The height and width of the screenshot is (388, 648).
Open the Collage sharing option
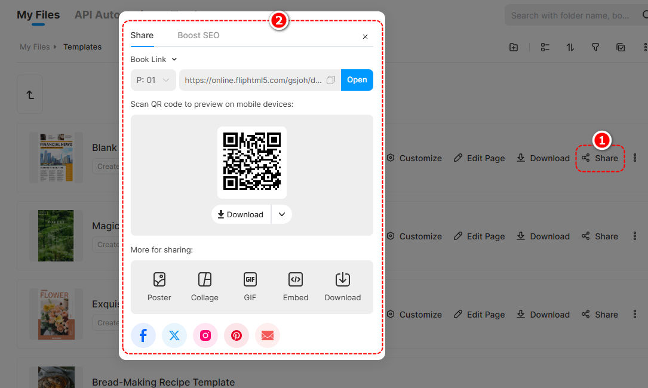coord(205,287)
